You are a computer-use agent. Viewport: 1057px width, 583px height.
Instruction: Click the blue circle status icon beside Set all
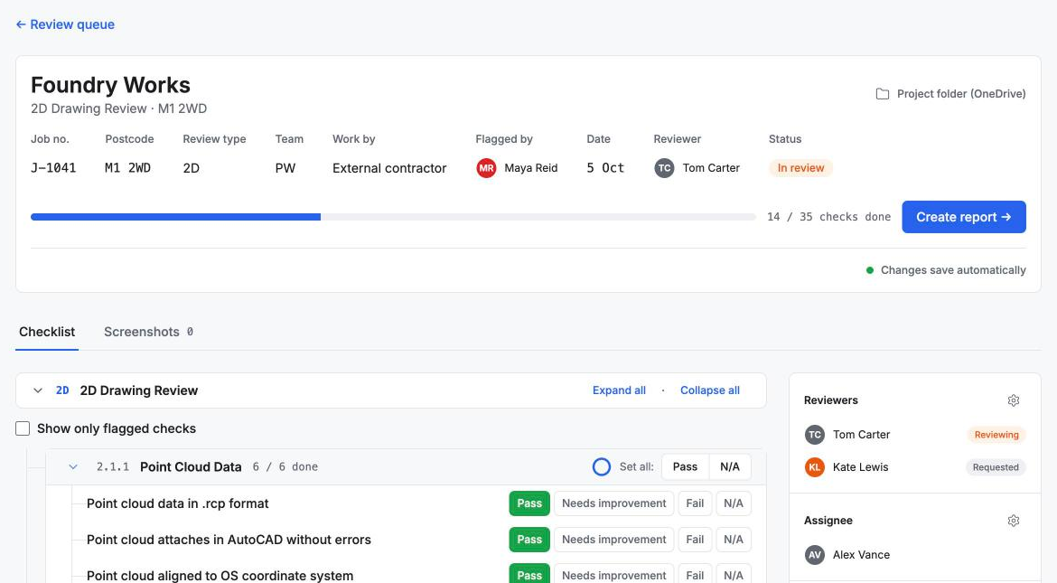(602, 467)
